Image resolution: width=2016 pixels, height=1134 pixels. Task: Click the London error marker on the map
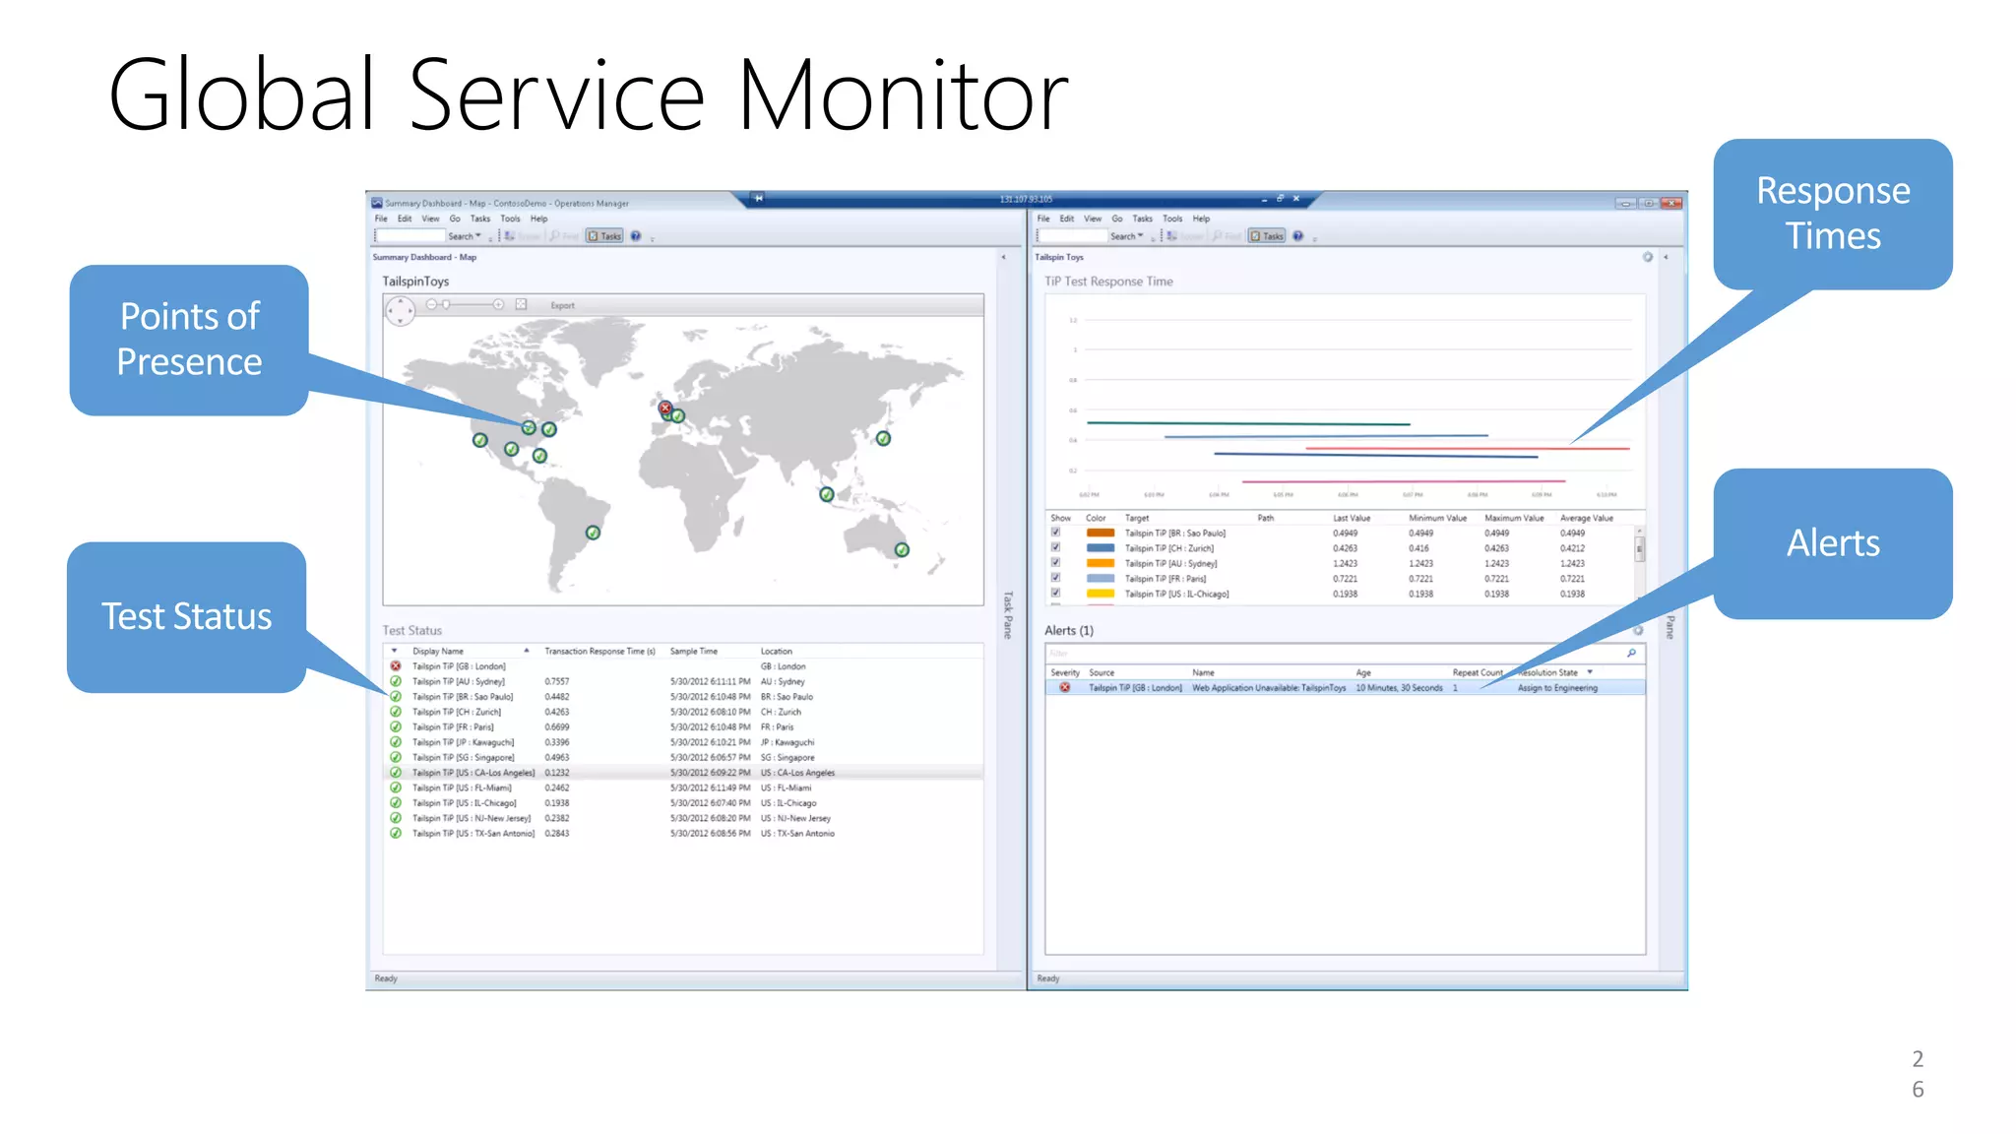coord(665,408)
